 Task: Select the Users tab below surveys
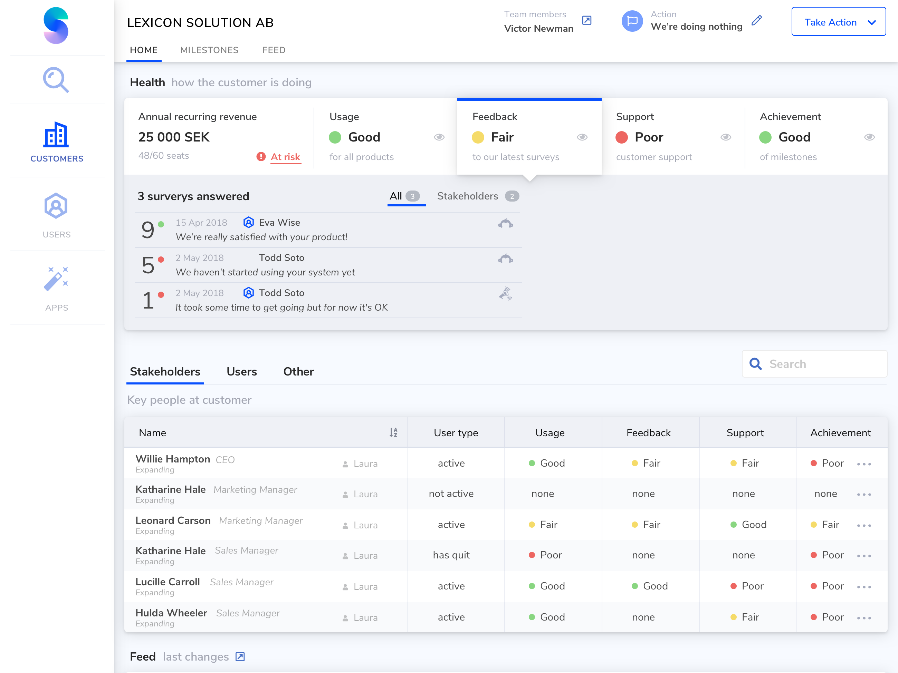click(241, 372)
